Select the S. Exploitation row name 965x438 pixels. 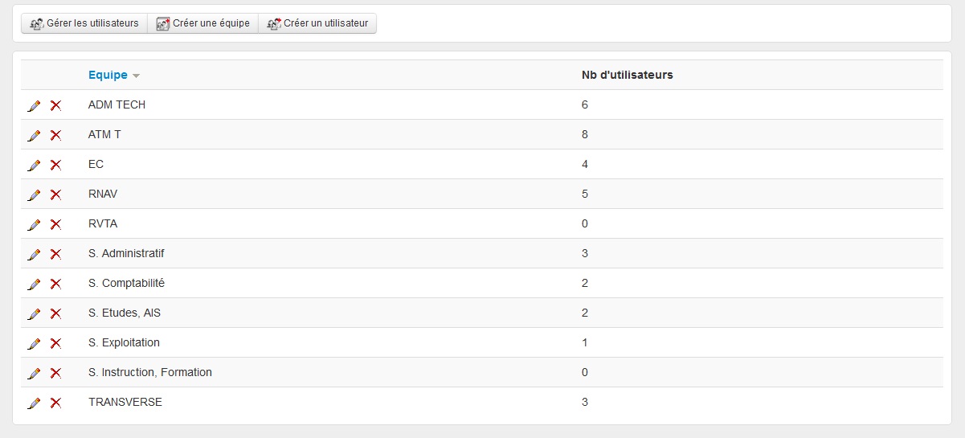coord(124,342)
